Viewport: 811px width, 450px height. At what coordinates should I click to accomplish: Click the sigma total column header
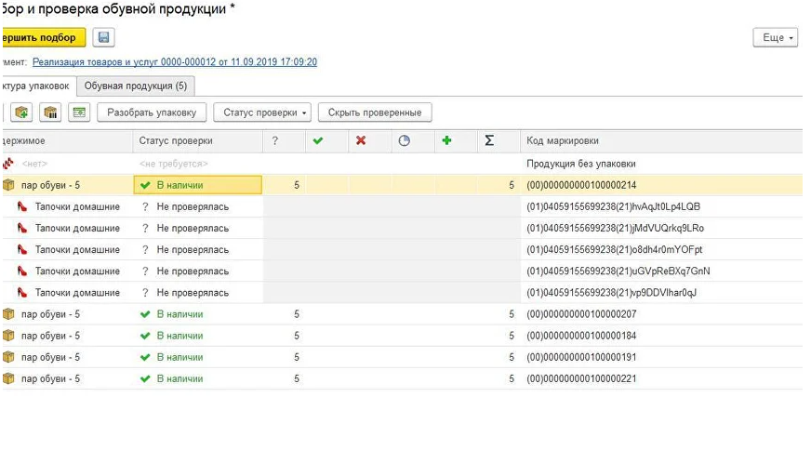(x=489, y=141)
